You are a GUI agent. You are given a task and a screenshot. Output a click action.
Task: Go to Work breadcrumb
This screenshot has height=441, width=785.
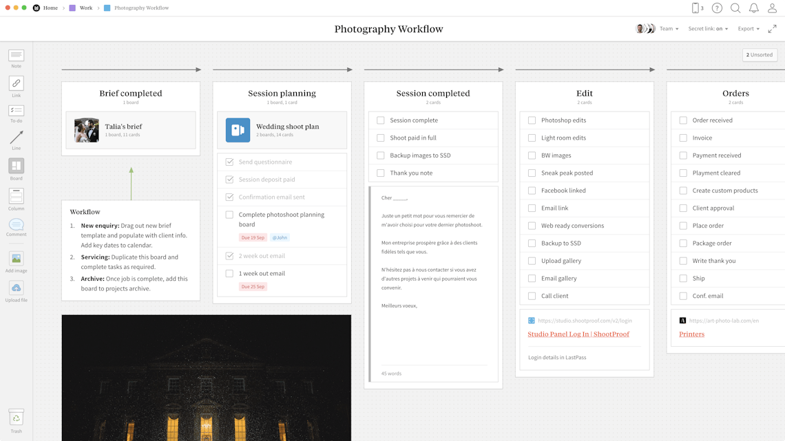tap(86, 8)
